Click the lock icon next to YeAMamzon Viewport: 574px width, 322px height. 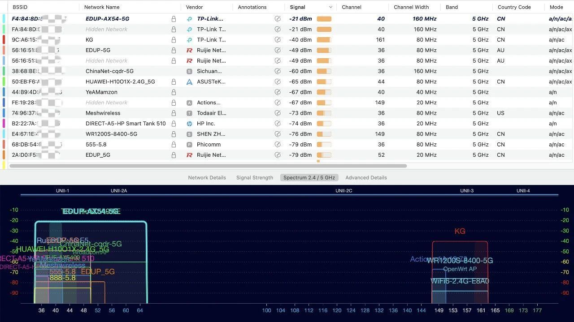pos(174,92)
